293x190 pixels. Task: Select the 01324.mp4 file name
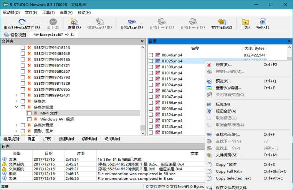[x=172, y=115]
